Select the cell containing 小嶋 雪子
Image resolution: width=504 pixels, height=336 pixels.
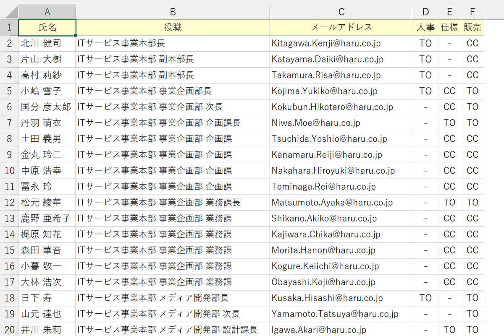(47, 91)
